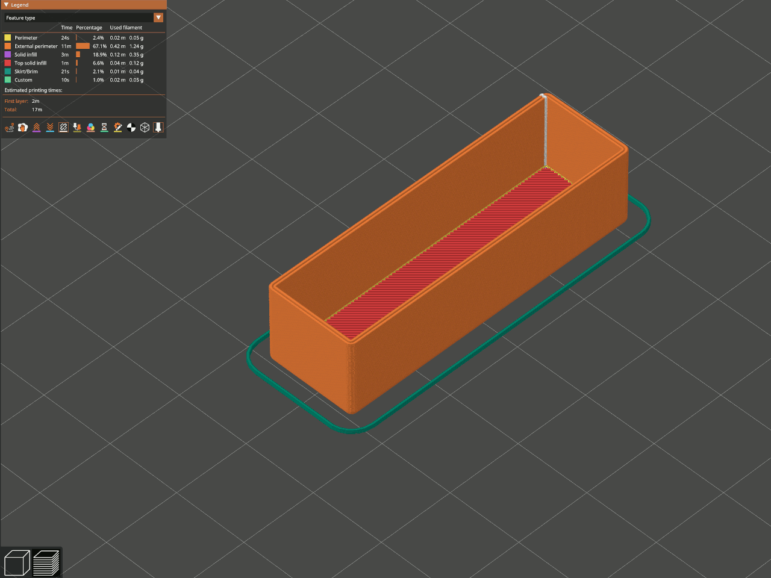Toggle Shells wireframe cube icon
Screen dimensions: 771x578
pyautogui.click(x=145, y=127)
